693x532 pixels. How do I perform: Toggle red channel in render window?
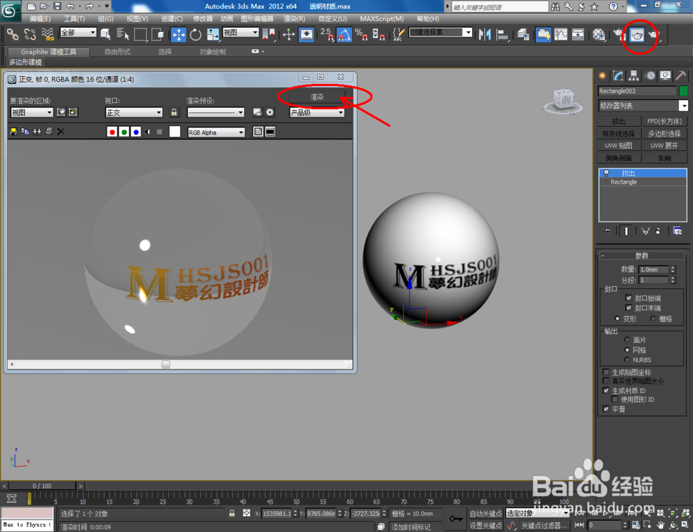pos(112,132)
